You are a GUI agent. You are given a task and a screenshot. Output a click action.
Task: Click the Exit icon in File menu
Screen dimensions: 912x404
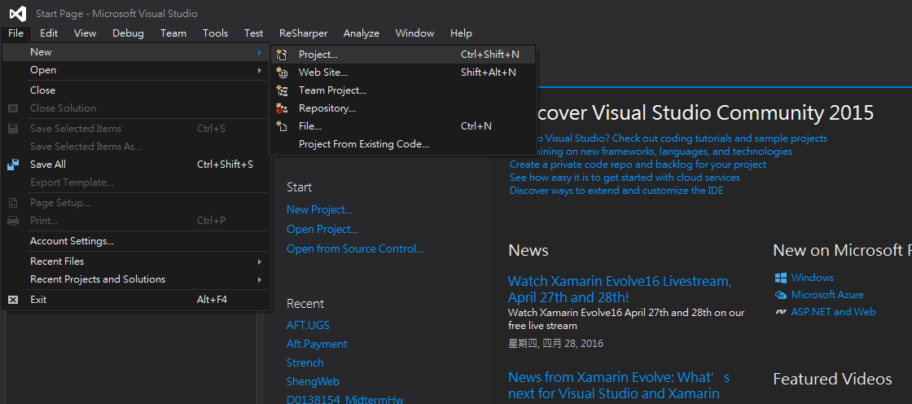13,300
